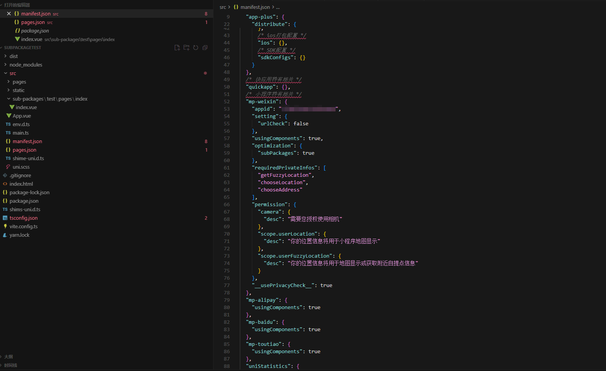606x371 pixels.
Task: Click the tsconfig.json file icon
Action: (5, 218)
